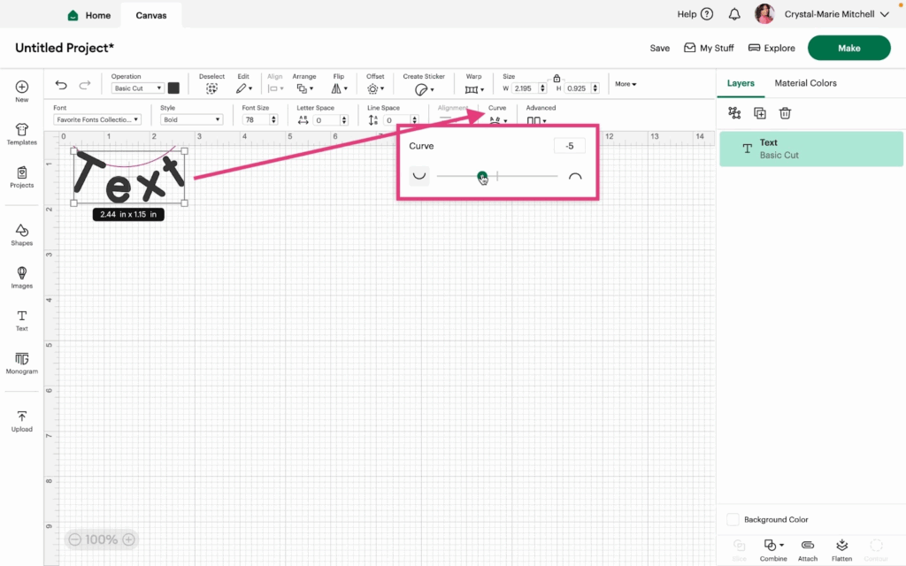Click the Align tool icon
The width and height of the screenshot is (906, 566).
pos(273,88)
